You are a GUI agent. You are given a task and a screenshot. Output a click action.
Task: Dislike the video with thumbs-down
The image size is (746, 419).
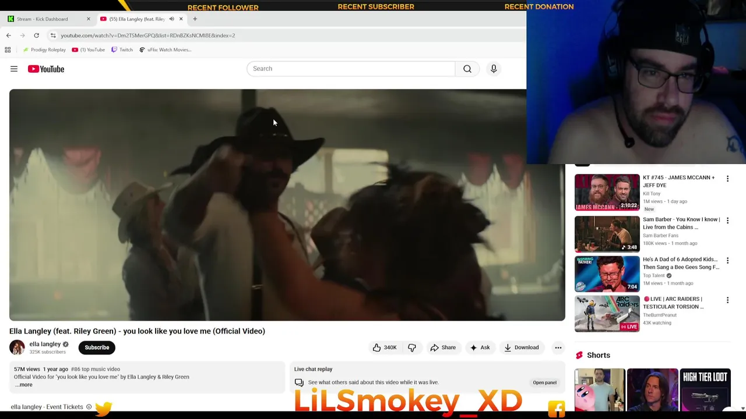[x=412, y=347]
